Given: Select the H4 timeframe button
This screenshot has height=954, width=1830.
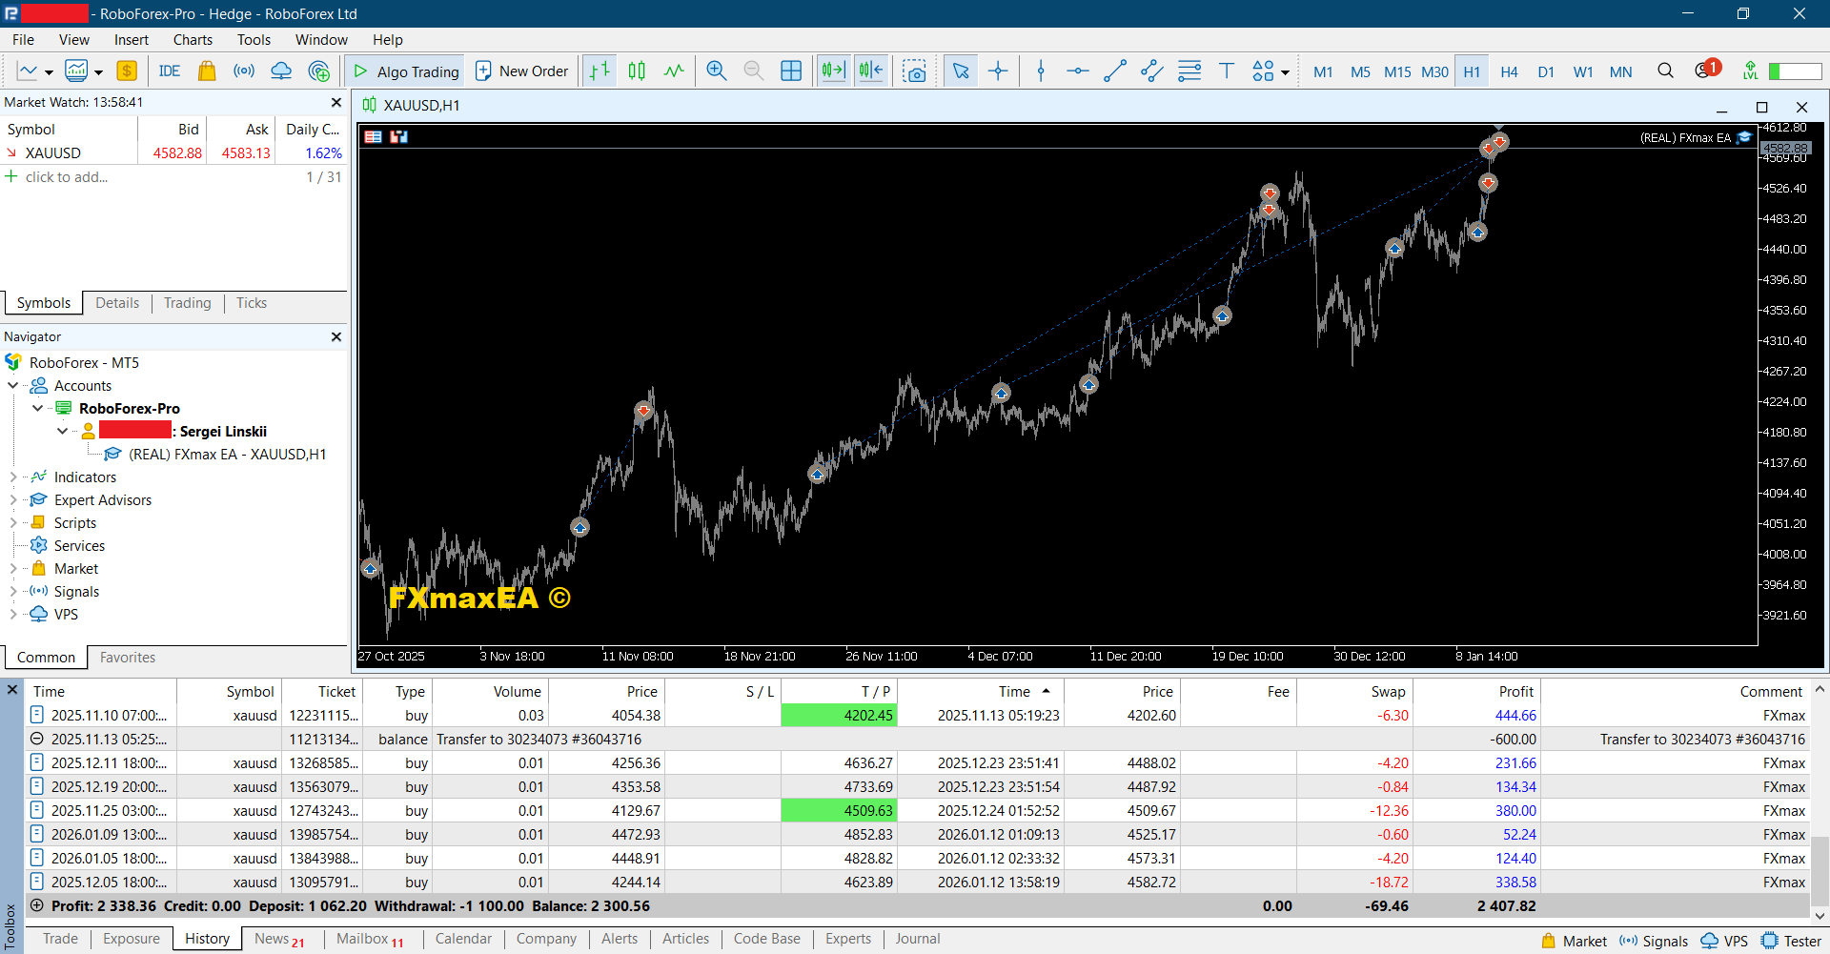Looking at the screenshot, I should pyautogui.click(x=1509, y=72).
